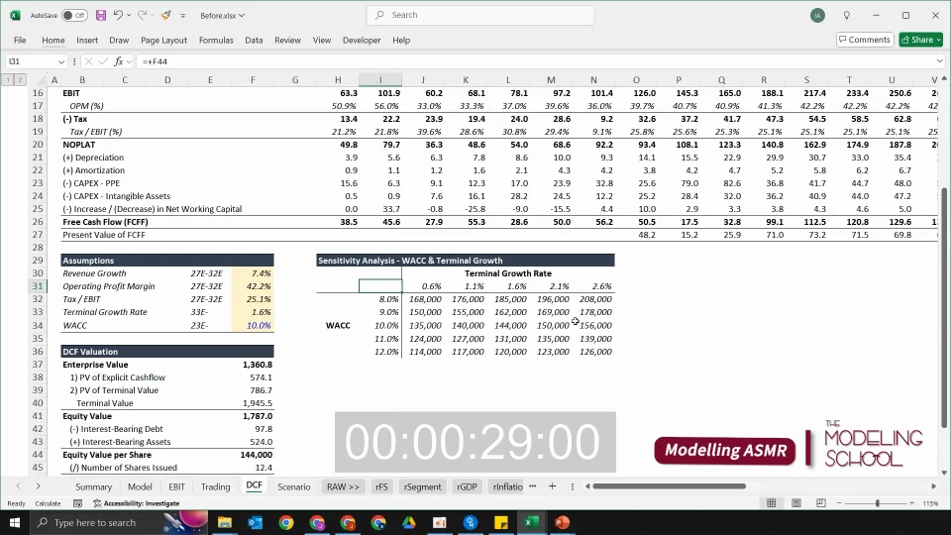Click the more sheets ellipsis
Viewport: 951px width, 535px height.
tap(533, 485)
